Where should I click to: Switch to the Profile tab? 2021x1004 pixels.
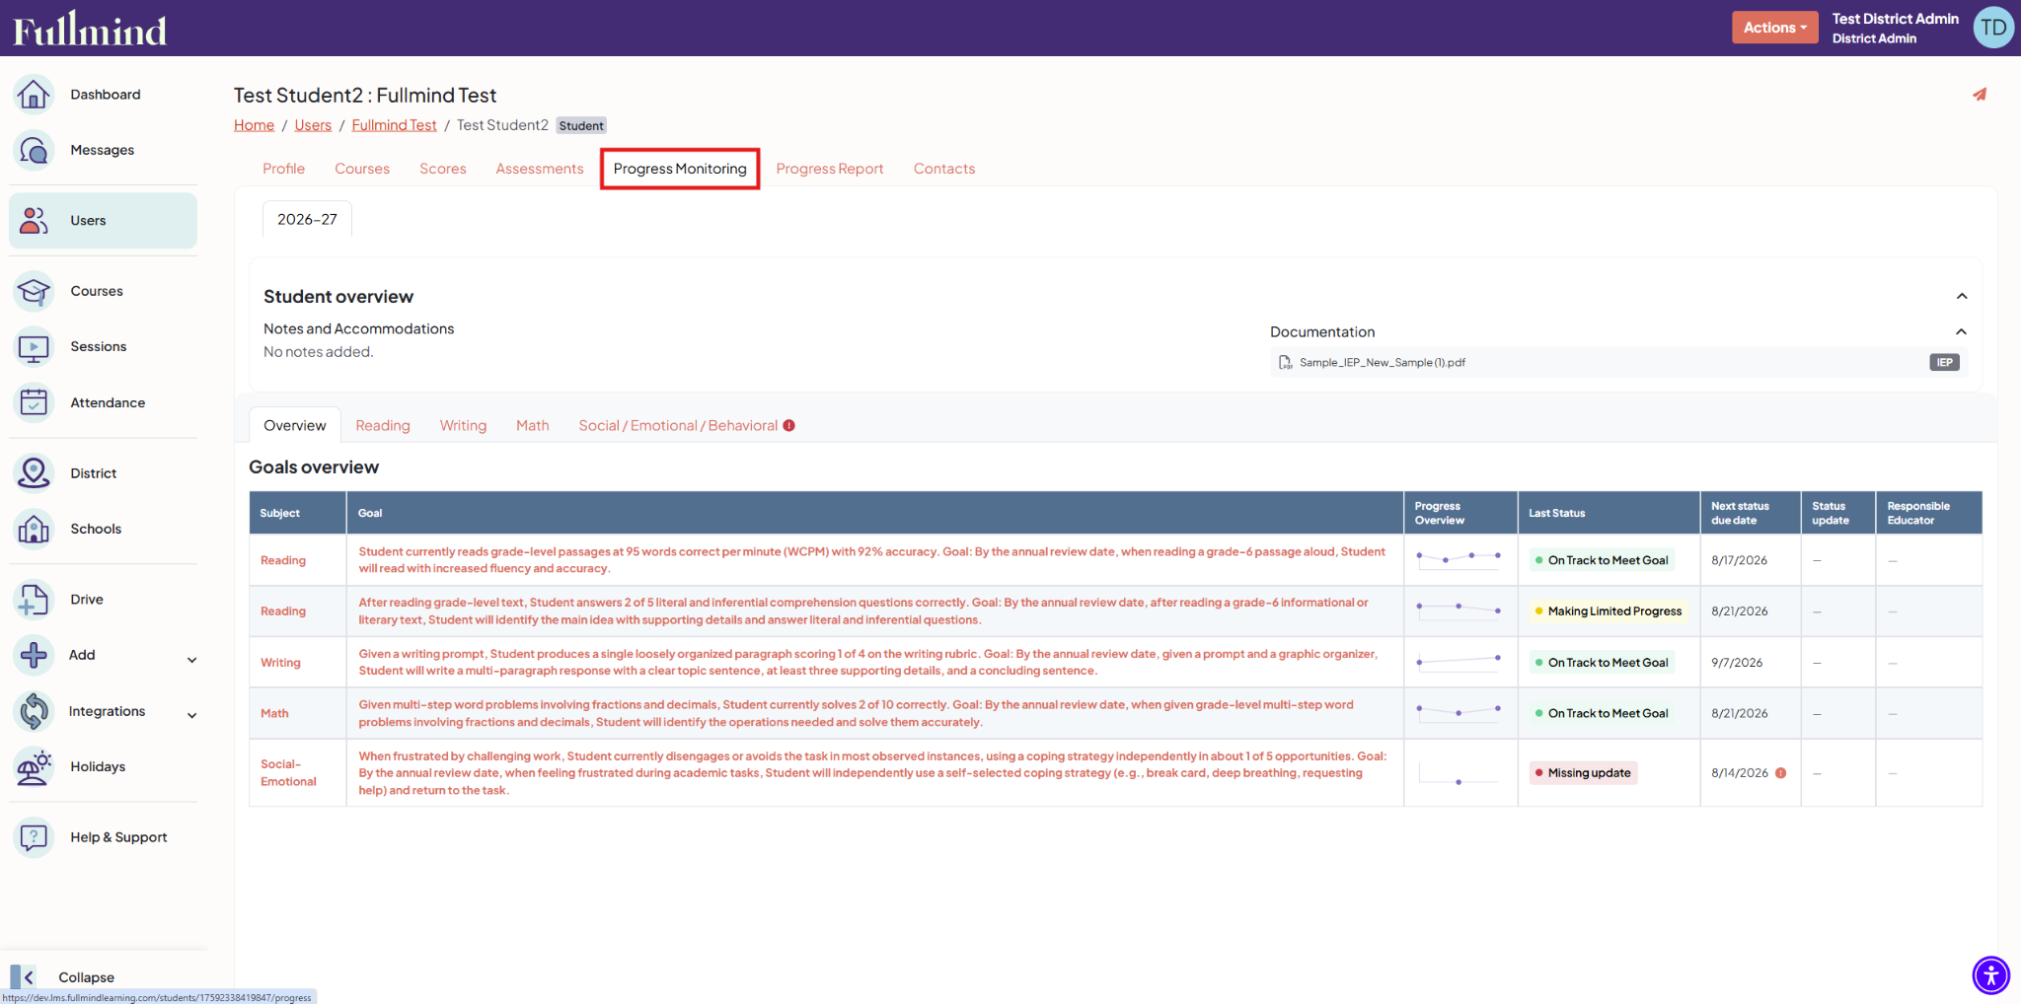click(284, 169)
